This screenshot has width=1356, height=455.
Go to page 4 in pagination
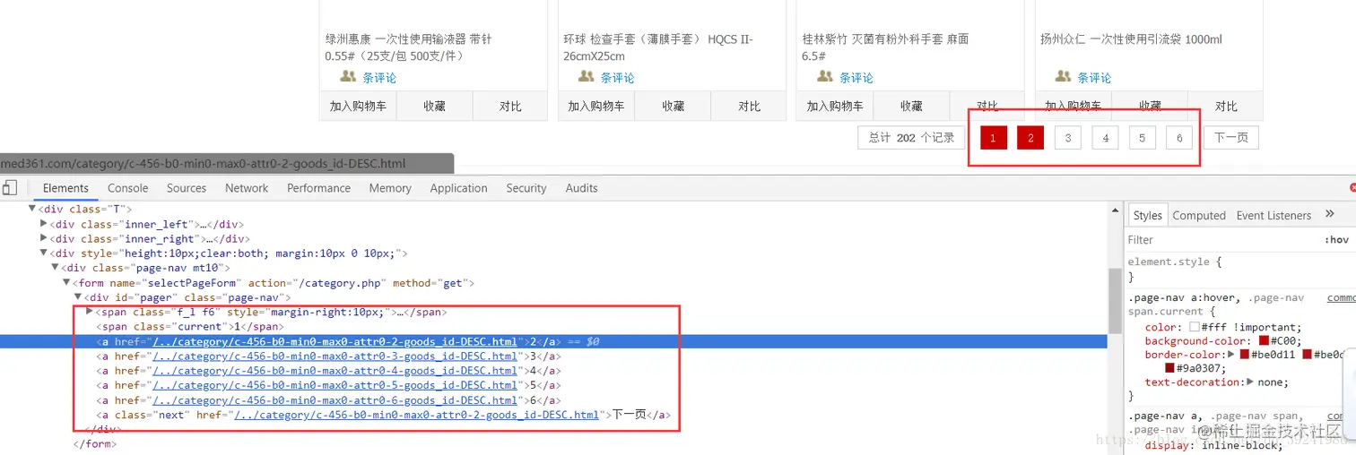[x=1105, y=138]
